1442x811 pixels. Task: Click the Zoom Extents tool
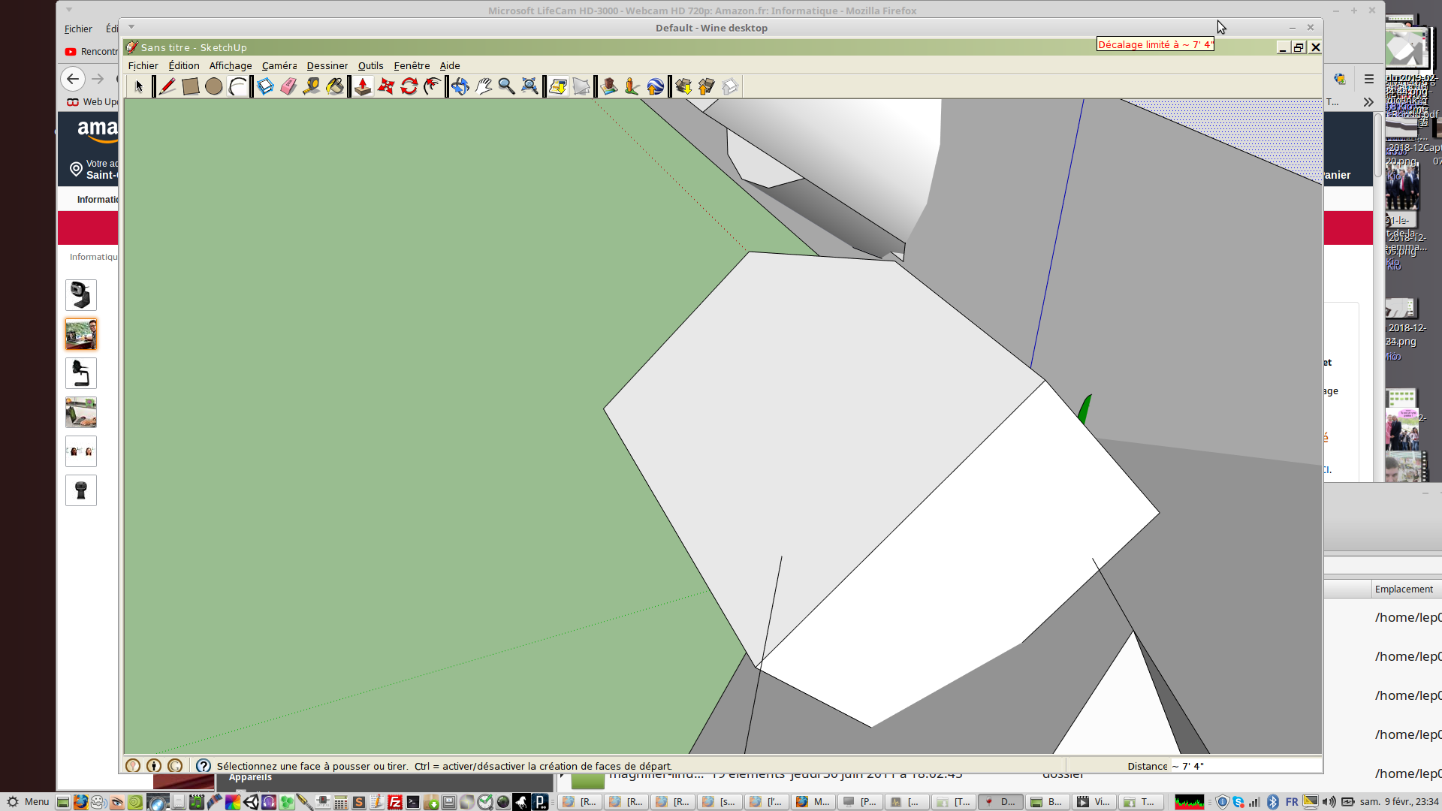tap(529, 86)
